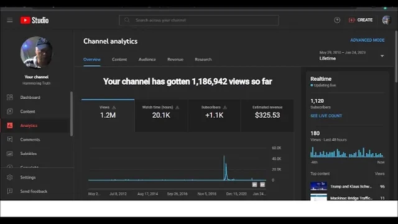
Task: Click the search magnifier icon
Action: tap(127, 20)
